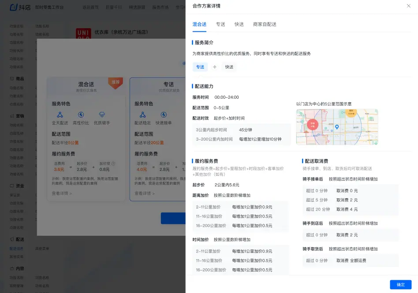Click the 加价项 info icon
Viewport: 418px width, 293px height.
[x=113, y=163]
